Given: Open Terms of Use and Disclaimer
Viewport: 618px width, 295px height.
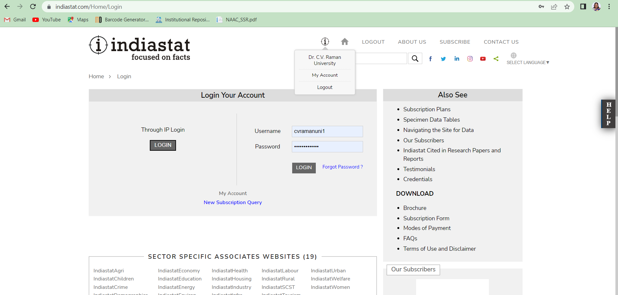Looking at the screenshot, I should pyautogui.click(x=439, y=249).
